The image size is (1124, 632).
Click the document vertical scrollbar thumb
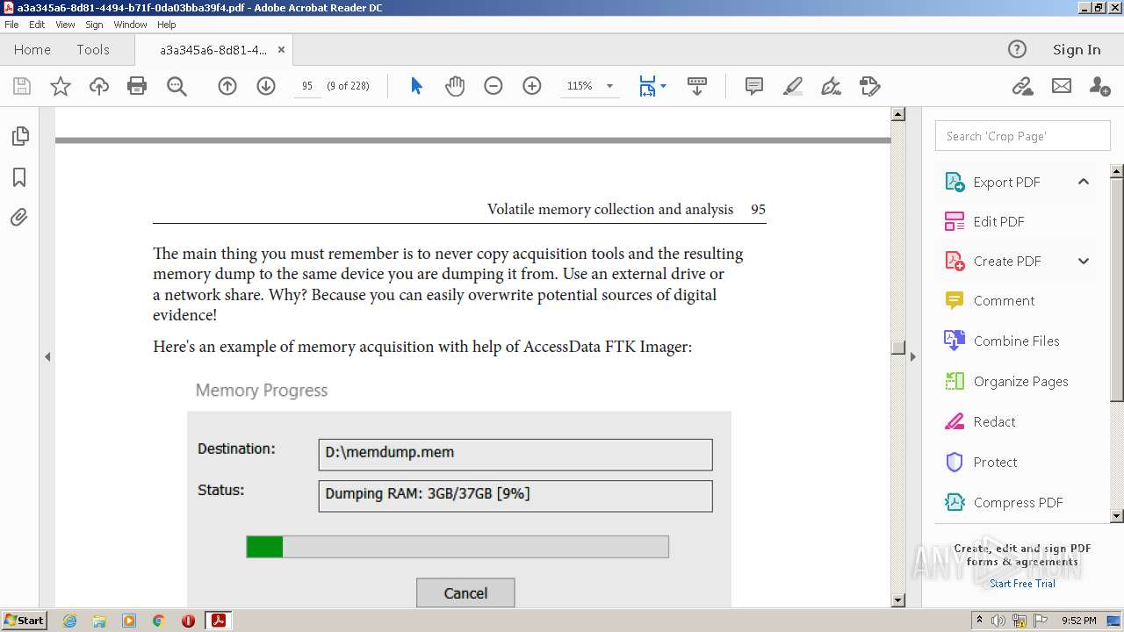tap(897, 348)
